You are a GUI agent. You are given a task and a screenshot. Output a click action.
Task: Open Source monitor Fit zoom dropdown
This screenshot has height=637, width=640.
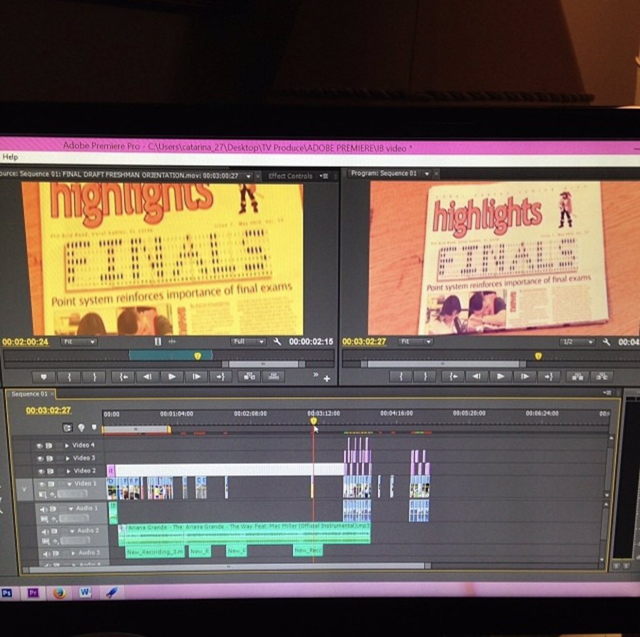click(x=79, y=342)
